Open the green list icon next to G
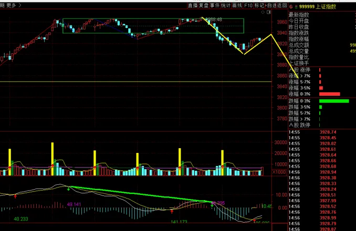The image size is (356, 231). click(x=296, y=7)
